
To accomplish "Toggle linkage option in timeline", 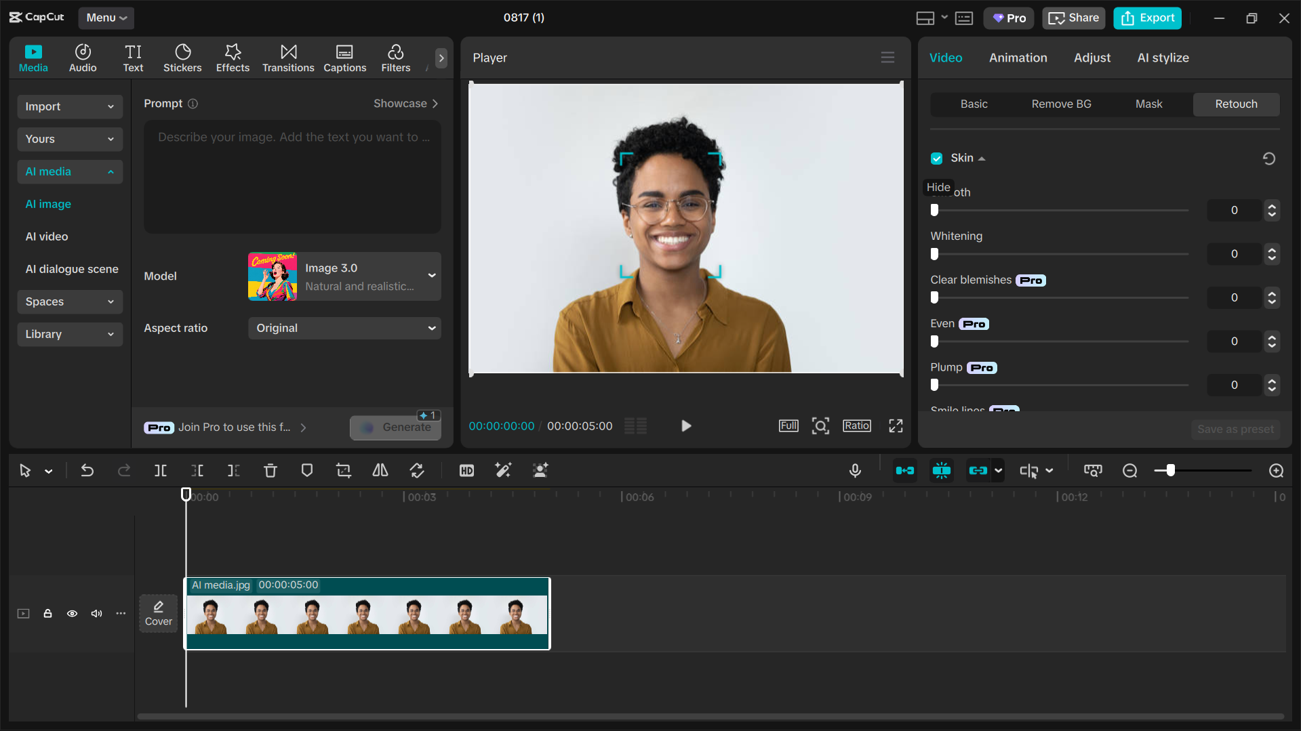I will [978, 470].
